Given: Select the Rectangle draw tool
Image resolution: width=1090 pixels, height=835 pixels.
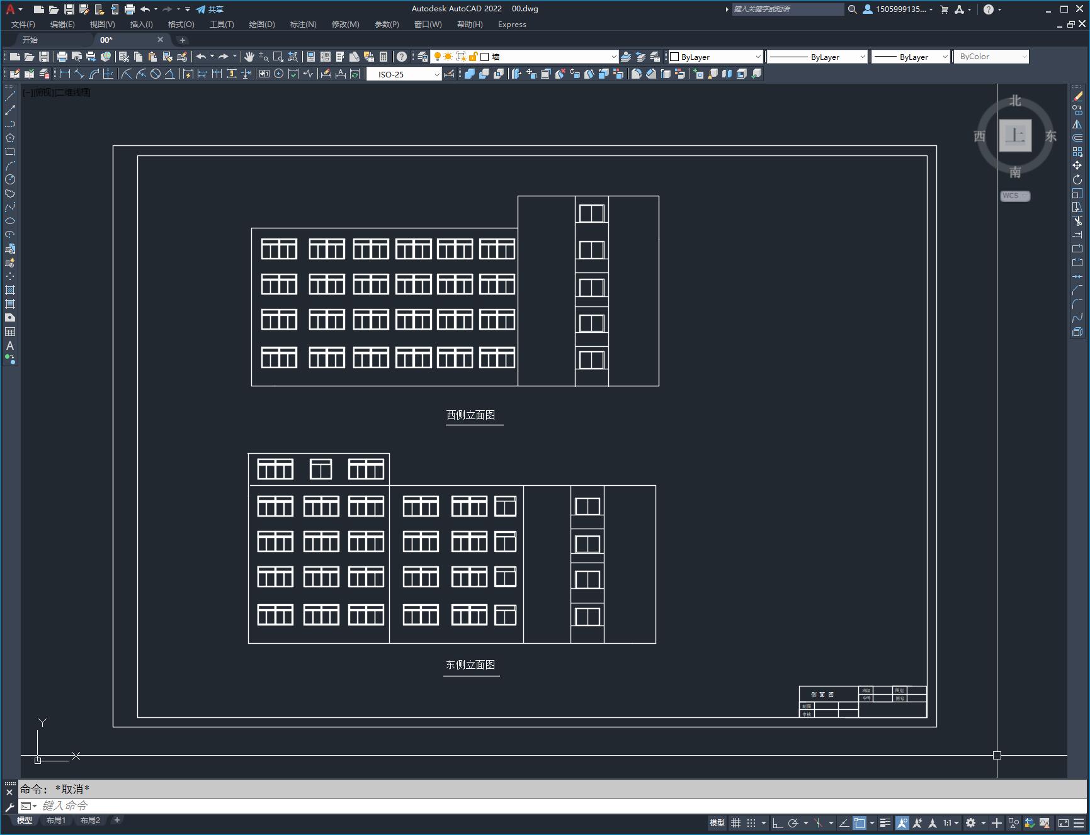Looking at the screenshot, I should tap(10, 152).
